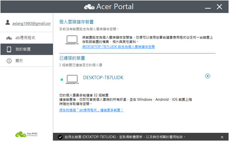The width and height of the screenshot is (229, 141).
Task: Click the green online status dot
Action: point(62,80)
